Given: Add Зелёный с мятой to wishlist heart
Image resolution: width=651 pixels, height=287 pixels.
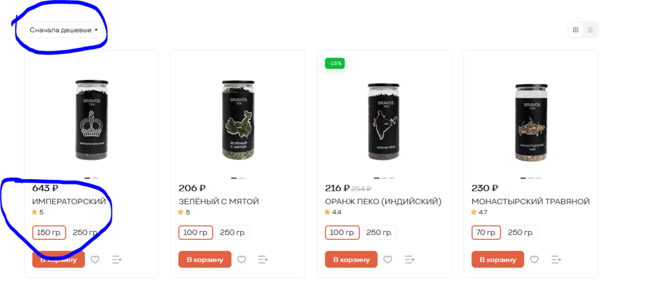Looking at the screenshot, I should 241,260.
